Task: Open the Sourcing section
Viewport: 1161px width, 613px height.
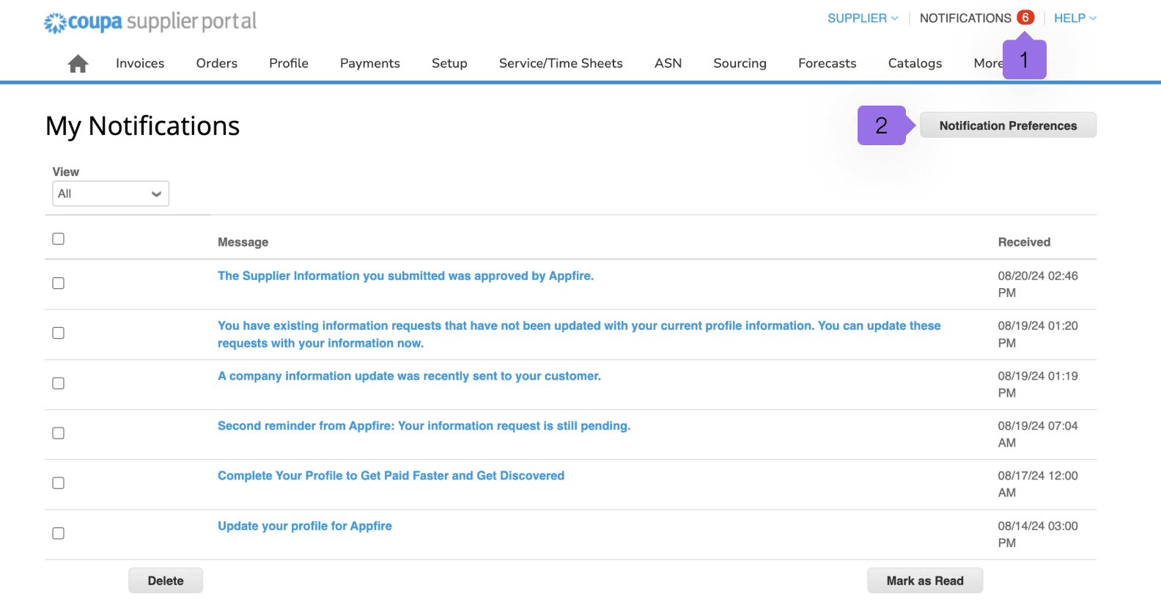Action: coord(740,63)
